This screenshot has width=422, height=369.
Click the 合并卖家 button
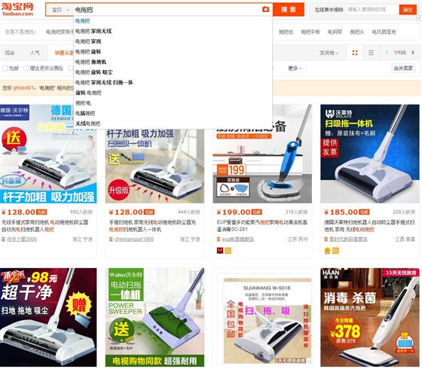pyautogui.click(x=403, y=69)
